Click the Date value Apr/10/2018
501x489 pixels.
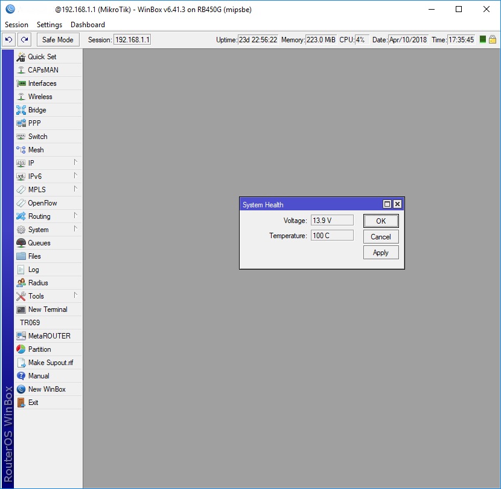pyautogui.click(x=408, y=40)
